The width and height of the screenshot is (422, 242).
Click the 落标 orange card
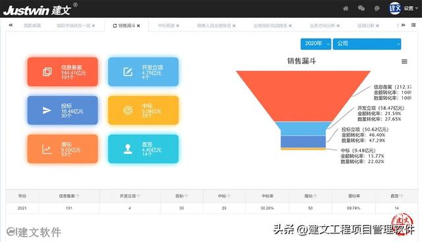tap(63, 149)
